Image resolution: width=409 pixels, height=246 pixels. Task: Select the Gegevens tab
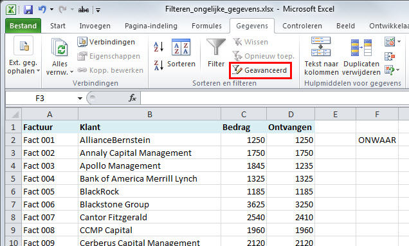252,26
